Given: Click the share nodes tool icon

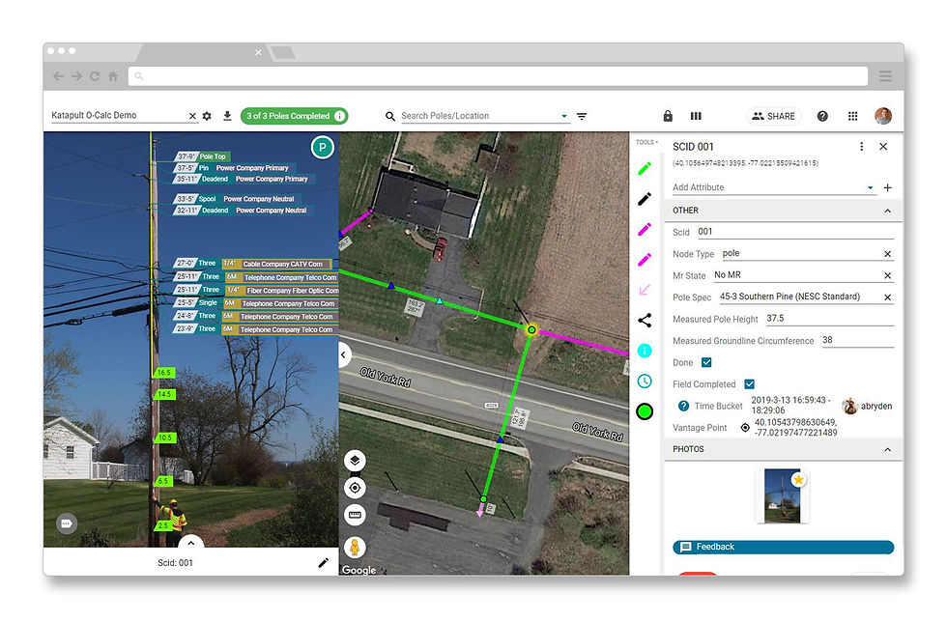Looking at the screenshot, I should tap(645, 320).
